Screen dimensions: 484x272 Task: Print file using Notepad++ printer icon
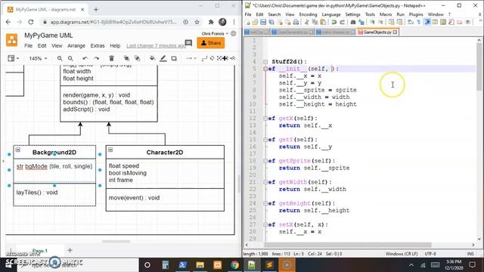[296, 22]
